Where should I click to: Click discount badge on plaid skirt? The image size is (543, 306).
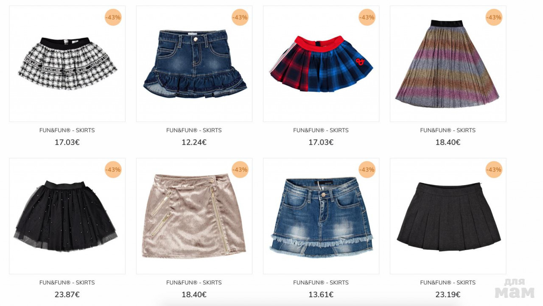[x=367, y=17]
